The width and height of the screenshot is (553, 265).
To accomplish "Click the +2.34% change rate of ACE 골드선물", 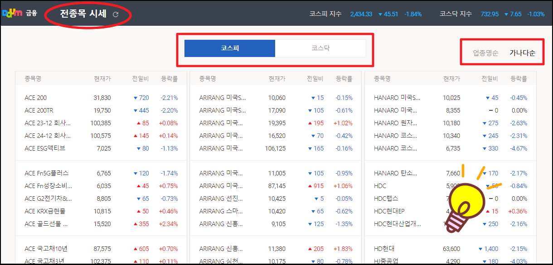I will point(168,224).
